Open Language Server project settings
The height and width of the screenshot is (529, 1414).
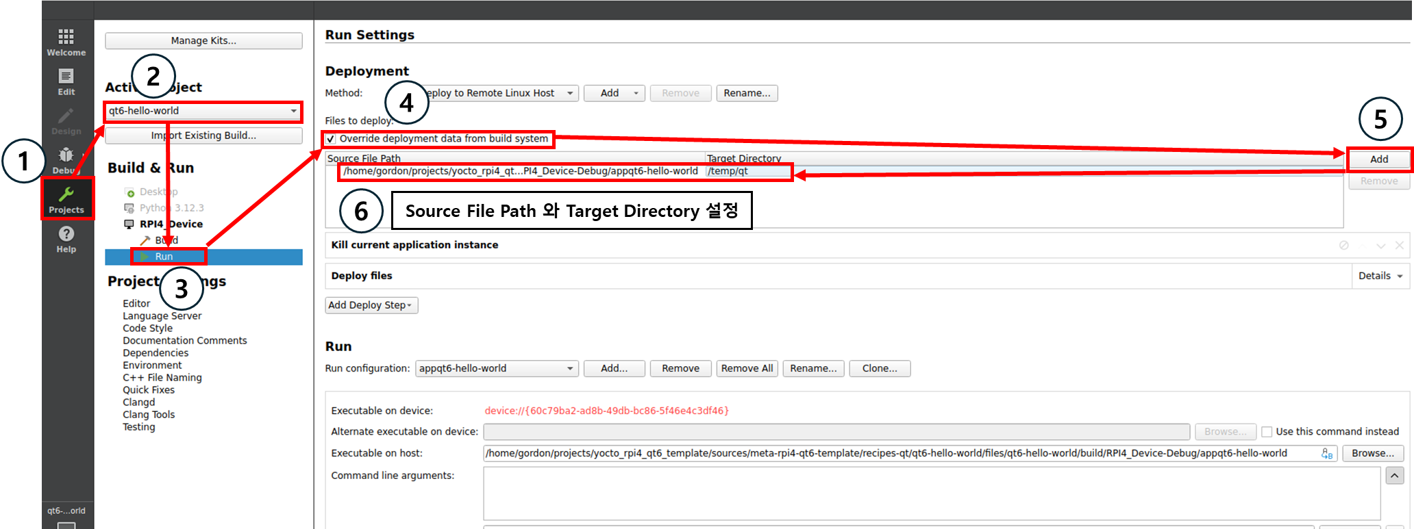tap(162, 316)
